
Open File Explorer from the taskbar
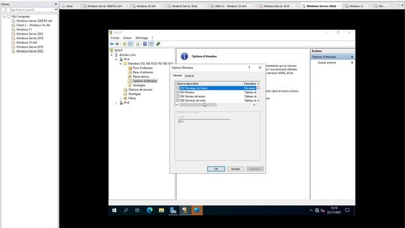click(161, 210)
